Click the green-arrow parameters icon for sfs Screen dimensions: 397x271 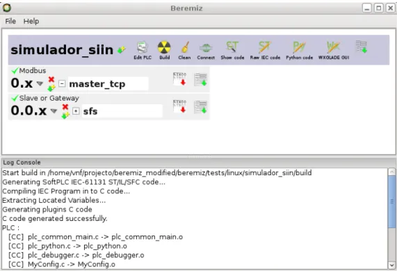point(201,107)
